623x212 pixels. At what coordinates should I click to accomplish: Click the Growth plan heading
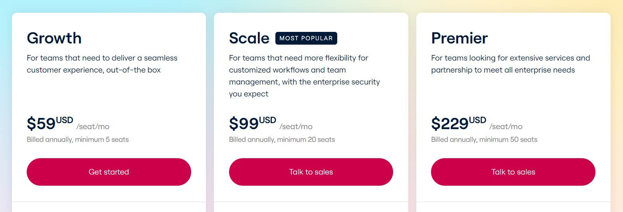click(x=54, y=38)
